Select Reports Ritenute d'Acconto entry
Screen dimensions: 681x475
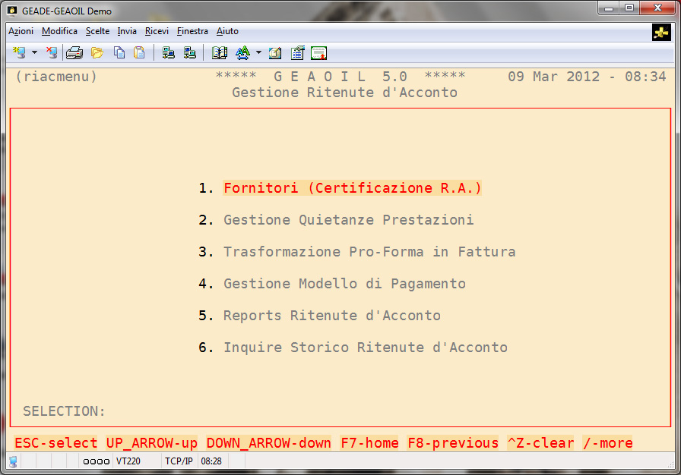331,316
